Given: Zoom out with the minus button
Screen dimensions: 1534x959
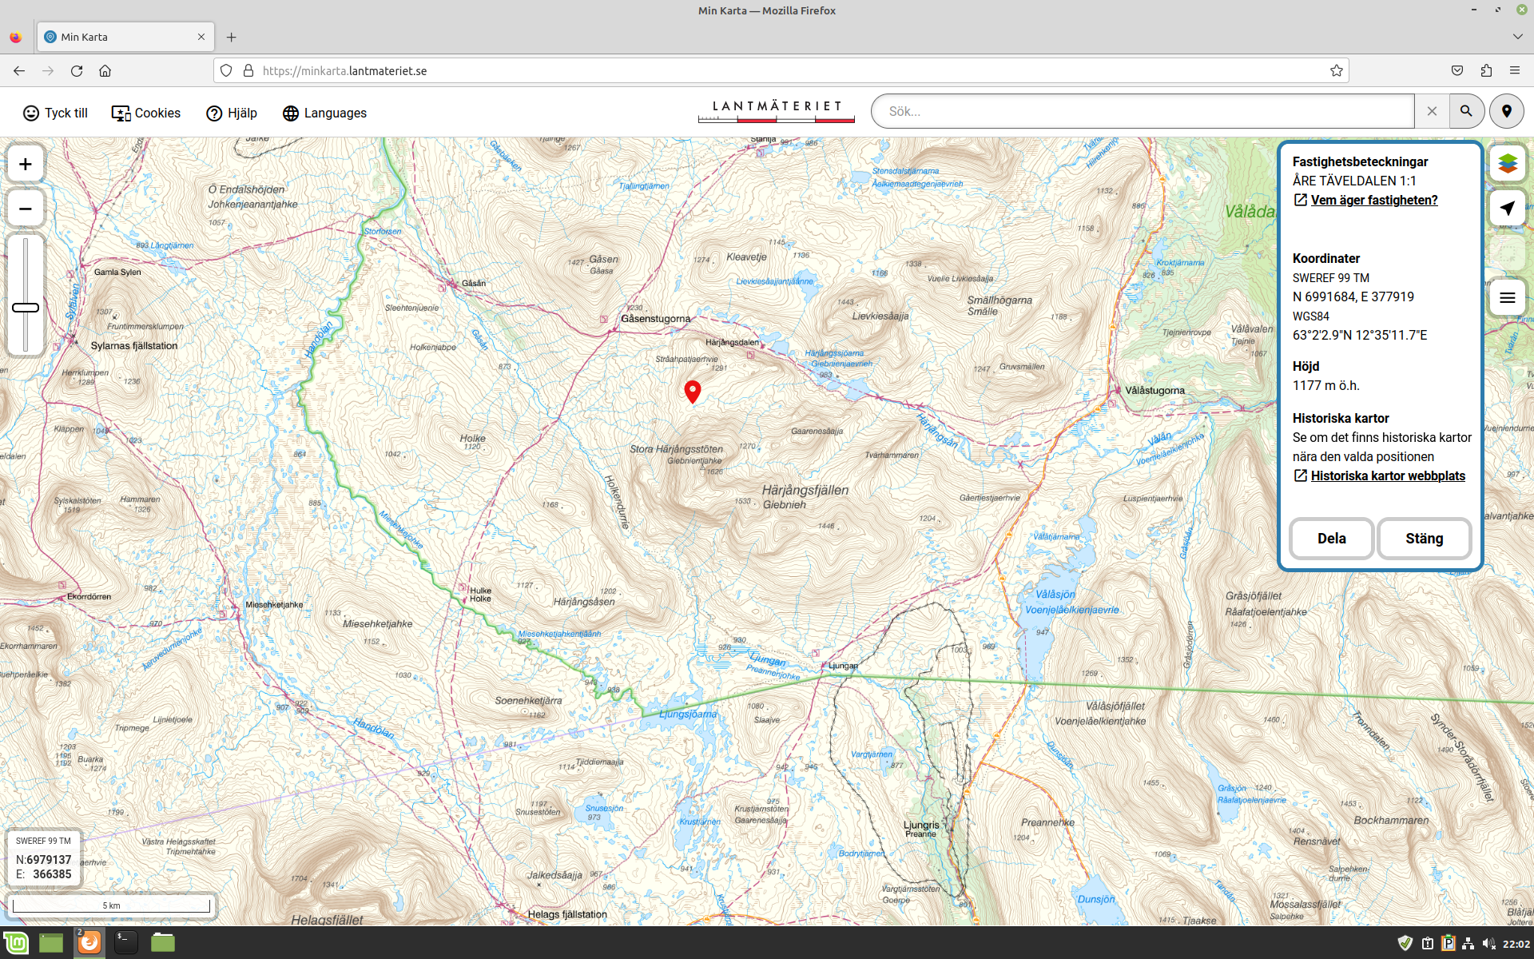Looking at the screenshot, I should tap(26, 209).
